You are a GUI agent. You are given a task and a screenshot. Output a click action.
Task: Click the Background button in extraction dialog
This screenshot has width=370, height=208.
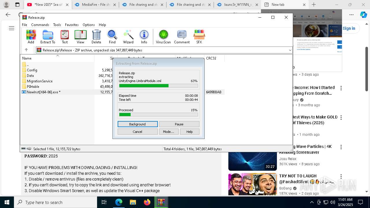[x=138, y=124]
